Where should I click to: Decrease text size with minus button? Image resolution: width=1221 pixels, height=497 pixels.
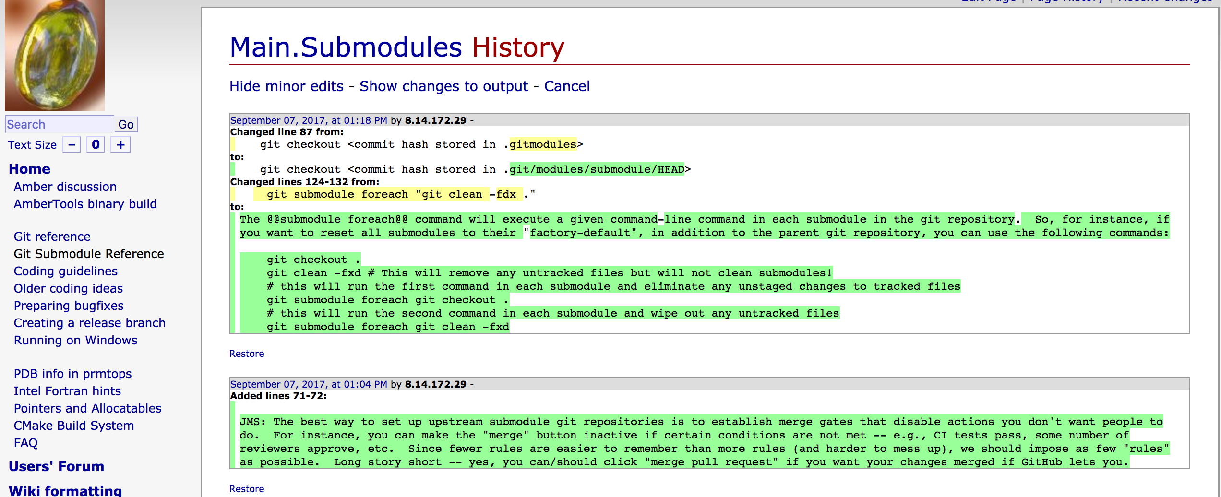point(72,145)
